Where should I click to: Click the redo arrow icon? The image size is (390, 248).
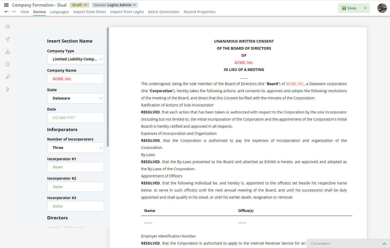(x=13, y=12)
